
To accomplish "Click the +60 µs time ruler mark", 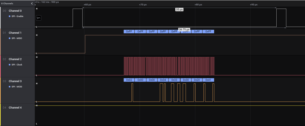I will point(88,5).
